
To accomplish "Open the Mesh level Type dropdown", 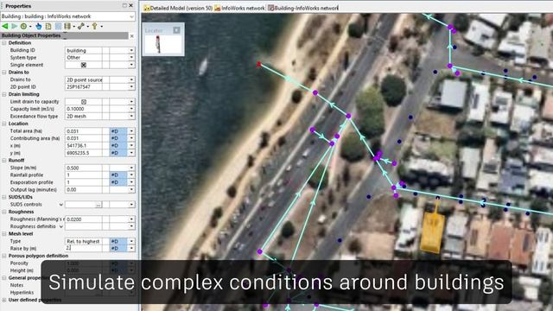I will 131,242.
